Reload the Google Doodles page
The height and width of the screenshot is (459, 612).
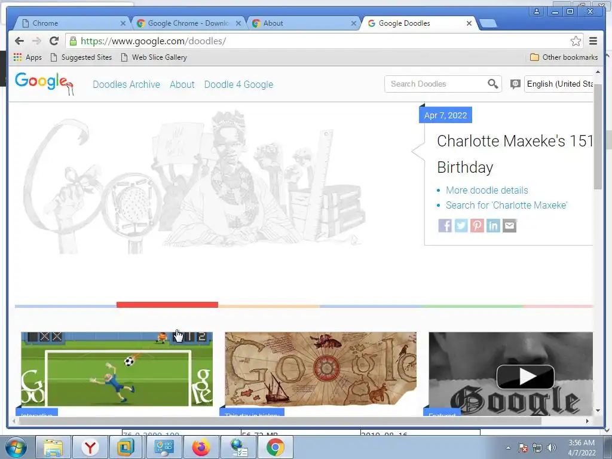54,41
